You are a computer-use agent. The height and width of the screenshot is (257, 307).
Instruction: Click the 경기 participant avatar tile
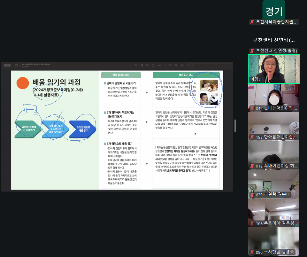pyautogui.click(x=274, y=11)
